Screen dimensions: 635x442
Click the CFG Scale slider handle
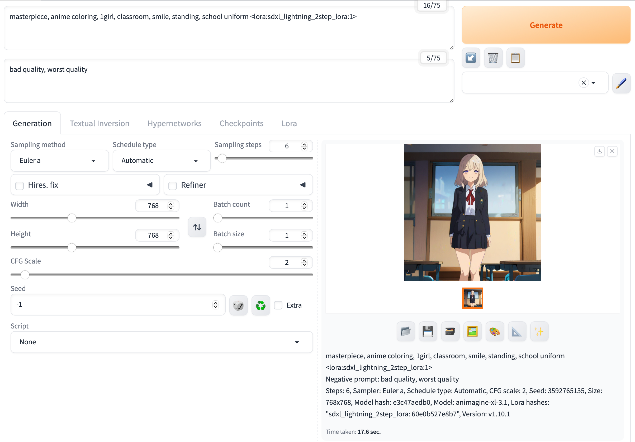pyautogui.click(x=25, y=275)
